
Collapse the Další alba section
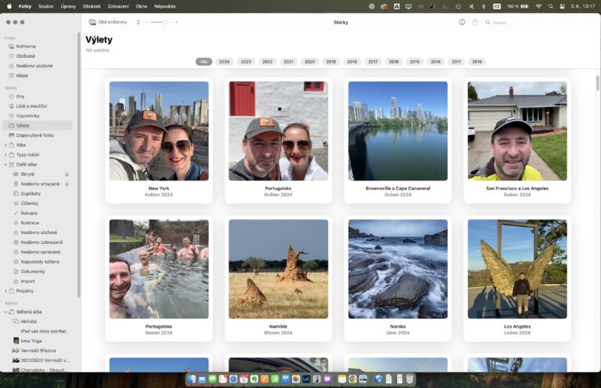point(5,165)
